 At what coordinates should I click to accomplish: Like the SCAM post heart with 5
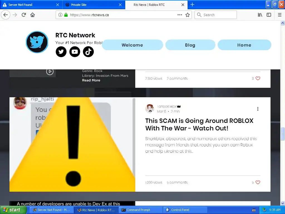(x=258, y=182)
